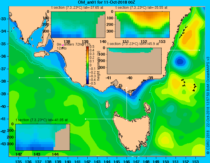This screenshot has width=210, height=163.
Task: Click the 140 tick label under the lat=-37.65 section
Action: (103, 42)
